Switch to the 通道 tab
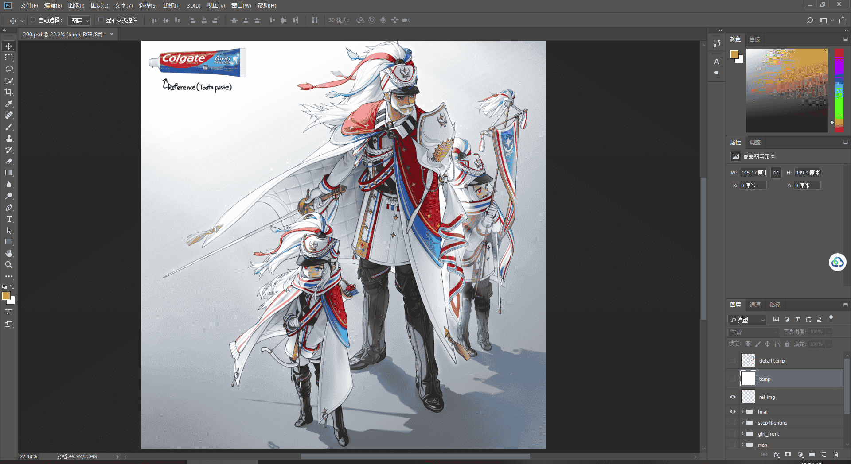This screenshot has height=464, width=851. pos(755,305)
